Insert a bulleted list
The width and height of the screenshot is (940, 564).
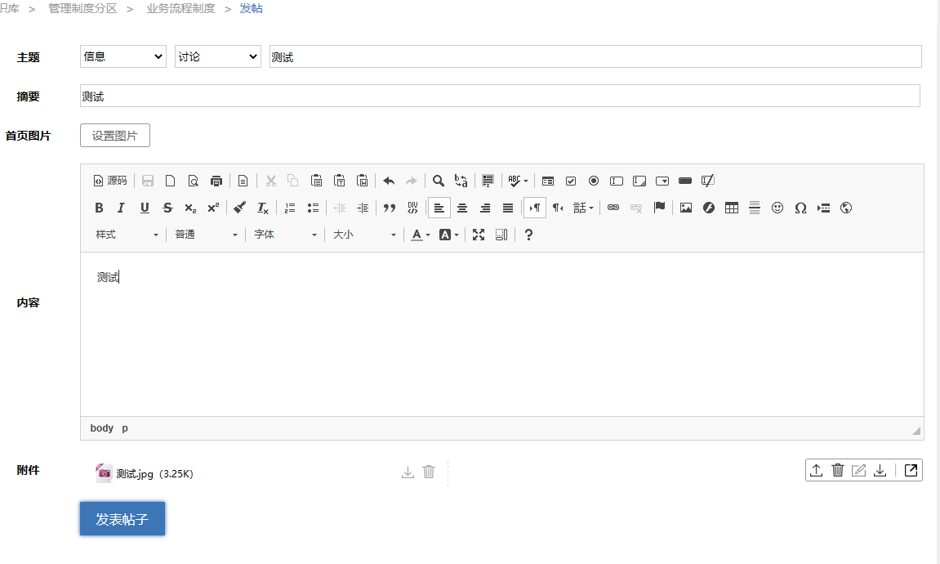(x=313, y=208)
